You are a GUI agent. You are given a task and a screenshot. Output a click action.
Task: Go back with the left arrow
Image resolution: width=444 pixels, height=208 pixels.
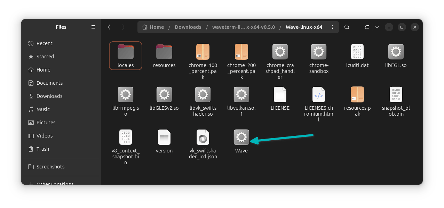tap(109, 27)
